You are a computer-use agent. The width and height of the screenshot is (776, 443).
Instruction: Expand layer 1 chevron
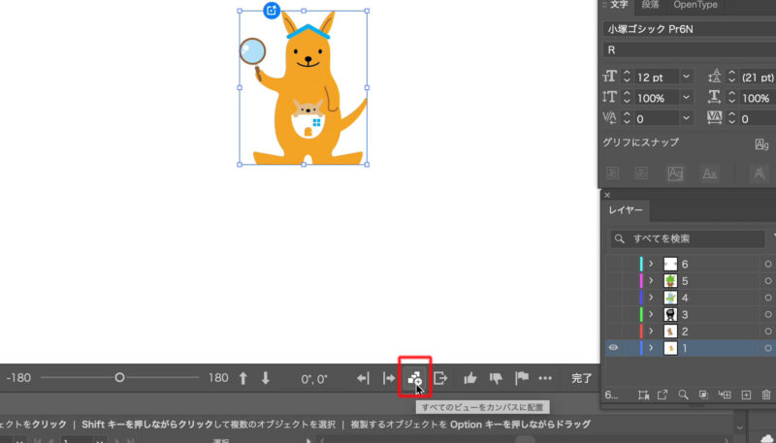[651, 348]
